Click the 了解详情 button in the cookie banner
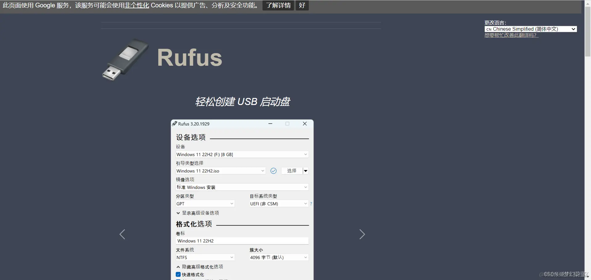 click(x=278, y=5)
